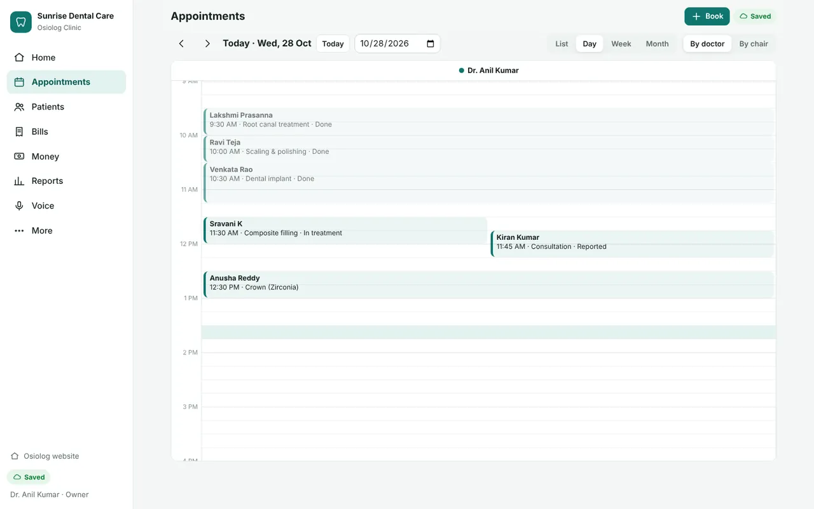Open Ravi Teja's scaling and polishing appointment
Image resolution: width=814 pixels, height=509 pixels.
488,148
